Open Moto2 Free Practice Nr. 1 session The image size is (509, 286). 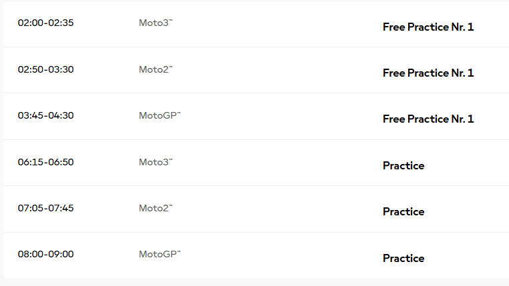pyautogui.click(x=428, y=73)
